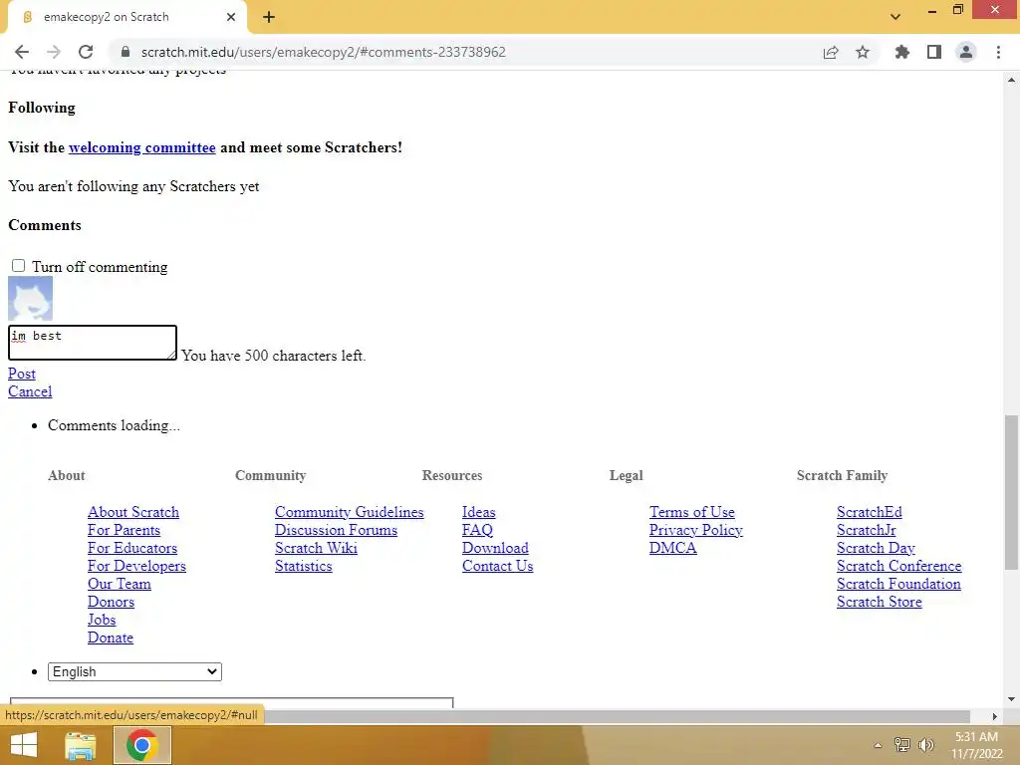Toggle the Turn off commenting checkbox
Screen dimensions: 1020x765
click(x=18, y=265)
